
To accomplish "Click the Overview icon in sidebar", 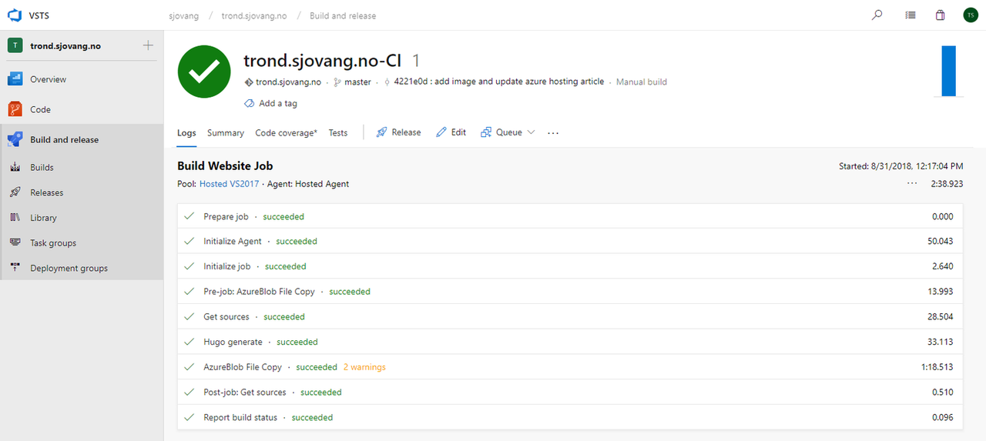I will tap(15, 79).
